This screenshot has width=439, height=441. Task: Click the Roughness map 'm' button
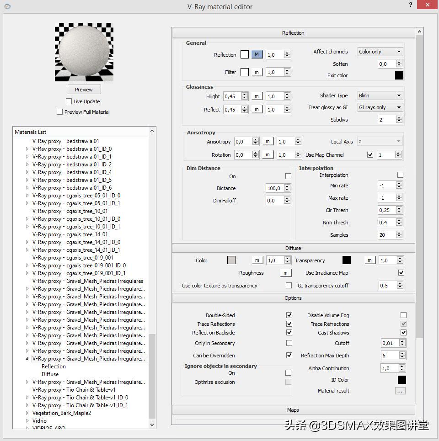(285, 273)
